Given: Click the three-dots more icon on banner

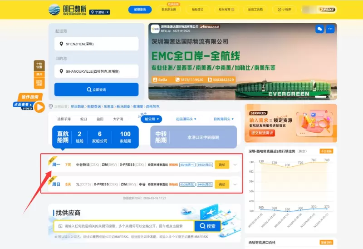Looking at the screenshot, I should coord(330,29).
